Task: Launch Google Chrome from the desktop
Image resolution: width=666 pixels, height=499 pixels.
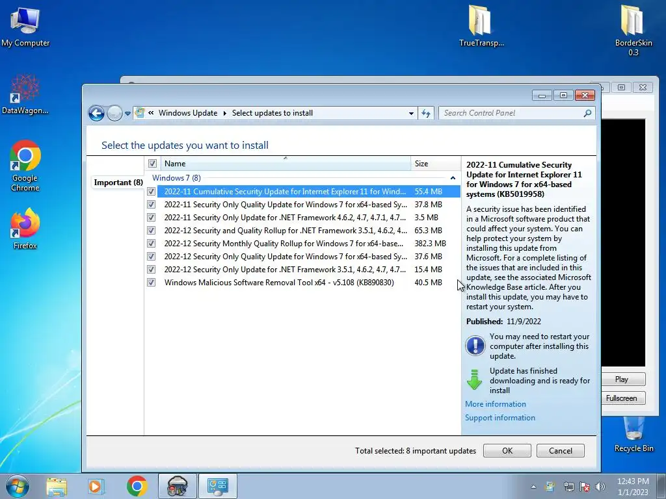Action: click(25, 166)
